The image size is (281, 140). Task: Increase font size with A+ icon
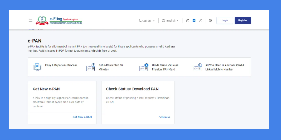point(201,20)
